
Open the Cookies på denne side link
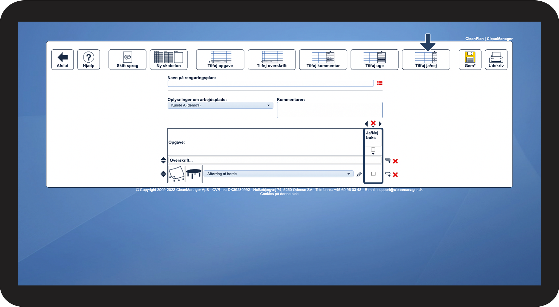coord(279,193)
